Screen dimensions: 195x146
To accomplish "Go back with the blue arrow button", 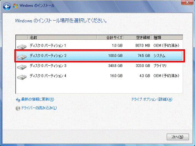I will point(7,6).
